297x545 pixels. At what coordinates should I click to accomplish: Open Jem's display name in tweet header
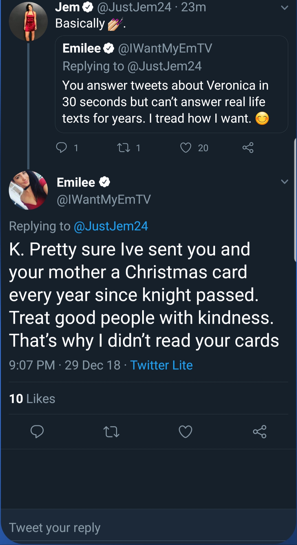pos(67,7)
